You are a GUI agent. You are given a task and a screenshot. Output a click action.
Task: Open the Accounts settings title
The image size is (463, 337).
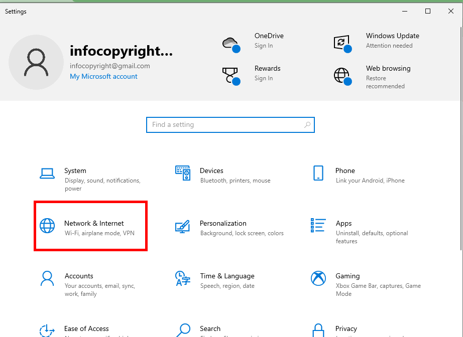(79, 276)
